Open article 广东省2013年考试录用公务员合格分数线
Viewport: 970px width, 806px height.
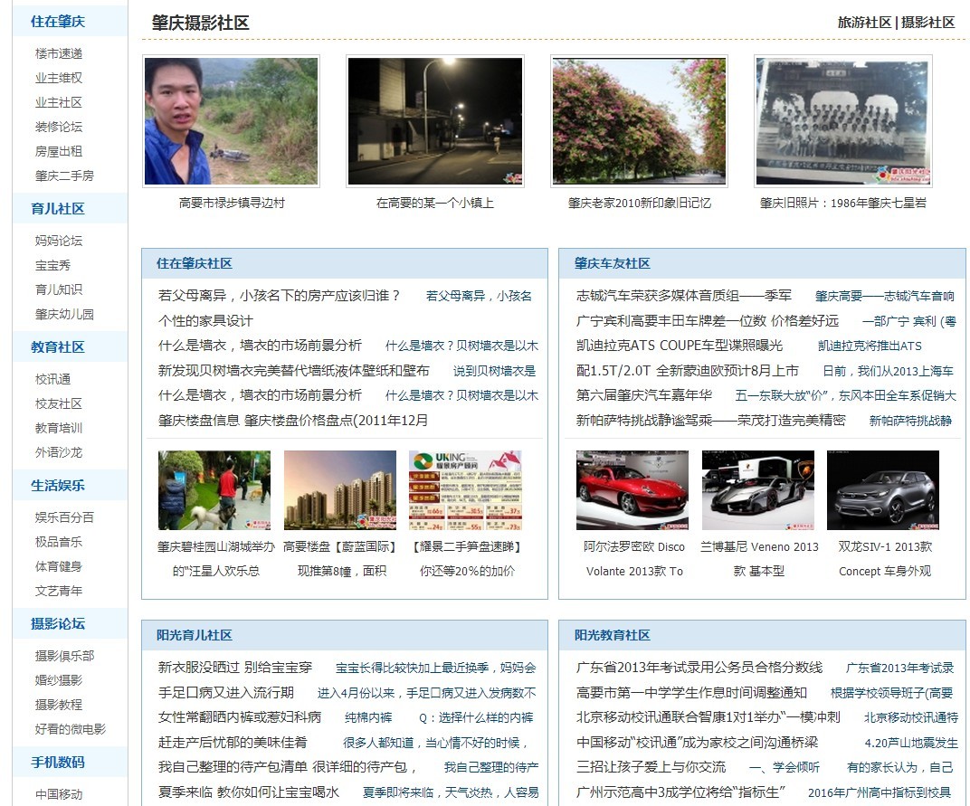tap(699, 668)
